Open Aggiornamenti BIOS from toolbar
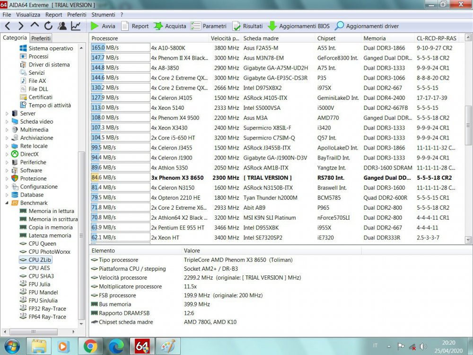The width and height of the screenshot is (473, 355). 298,26
